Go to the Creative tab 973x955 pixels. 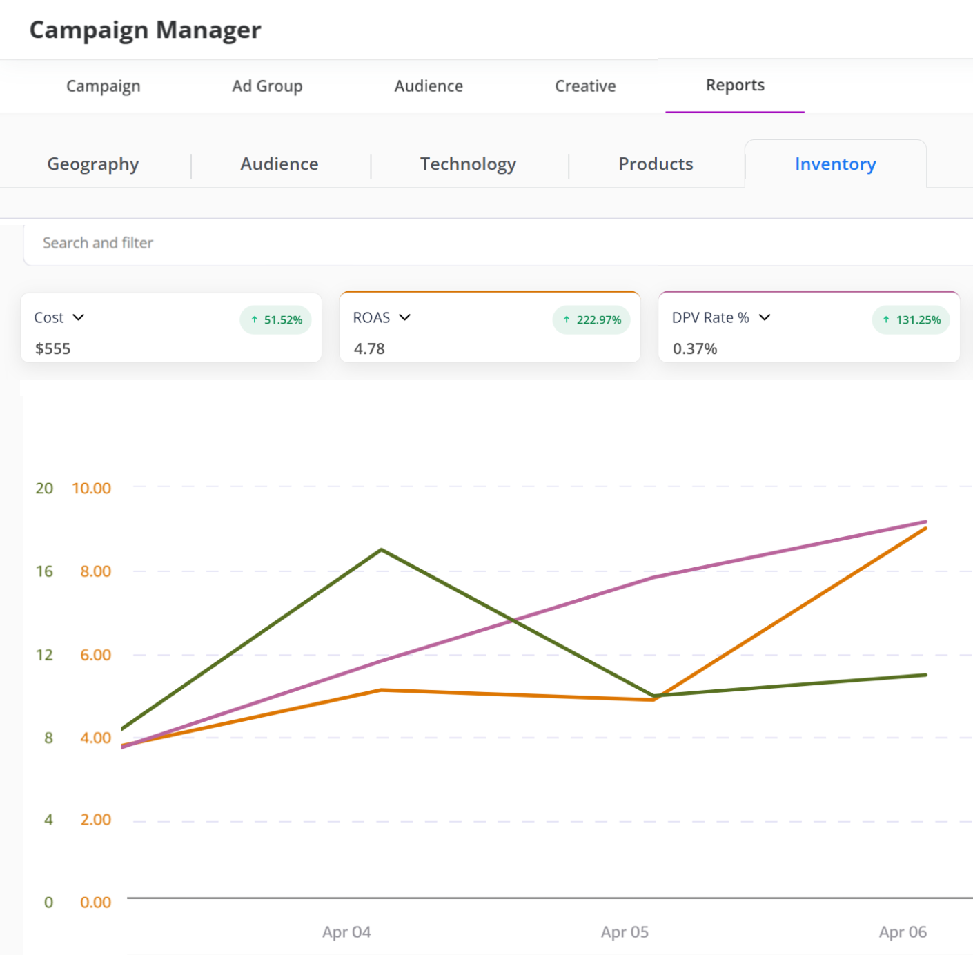[x=585, y=86]
